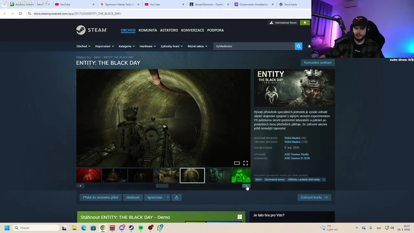414x233 pixels.
Task: Open the dropdown arrow beside Ignorovat
Action: coord(168,197)
